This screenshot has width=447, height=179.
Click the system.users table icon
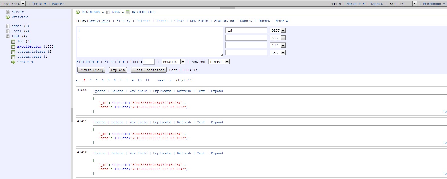pos(13,57)
